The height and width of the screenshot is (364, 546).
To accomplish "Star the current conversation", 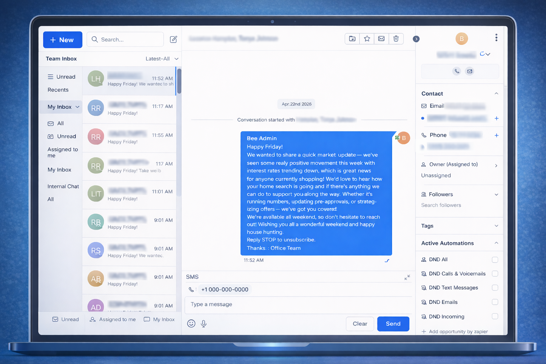I will pyautogui.click(x=366, y=39).
